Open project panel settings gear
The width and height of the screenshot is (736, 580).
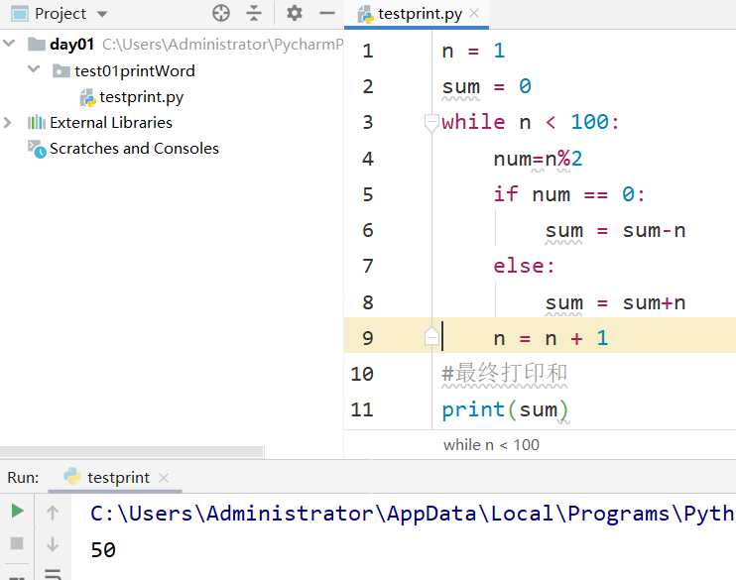click(x=295, y=13)
